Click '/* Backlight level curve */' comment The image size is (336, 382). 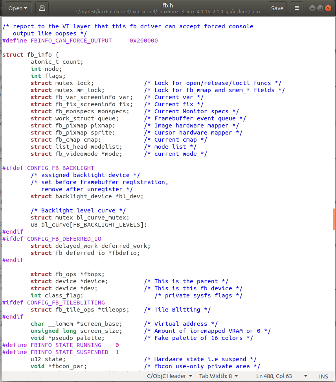(78, 210)
